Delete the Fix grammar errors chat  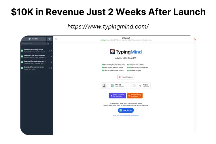(52, 68)
